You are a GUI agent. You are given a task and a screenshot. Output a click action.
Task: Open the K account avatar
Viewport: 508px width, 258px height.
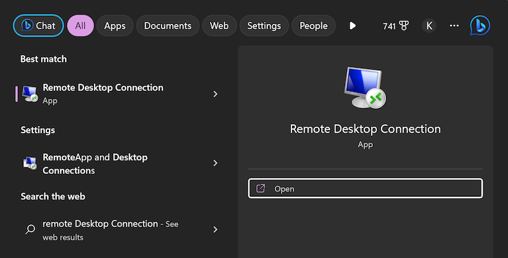coord(429,26)
